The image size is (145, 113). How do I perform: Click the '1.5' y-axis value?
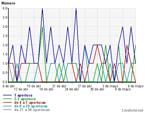tap(5, 54)
